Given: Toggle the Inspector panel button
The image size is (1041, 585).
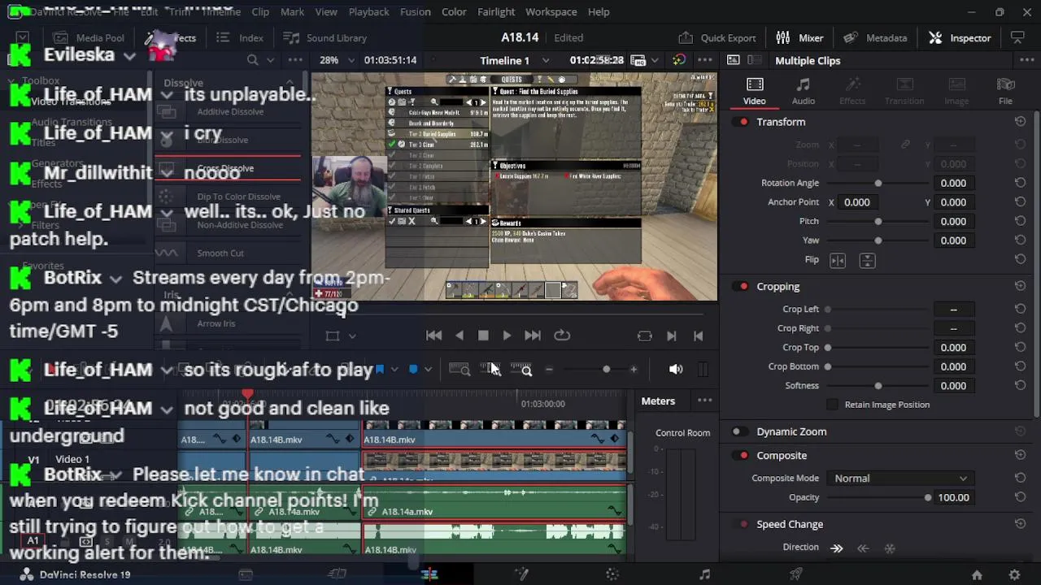Looking at the screenshot, I should tap(960, 37).
